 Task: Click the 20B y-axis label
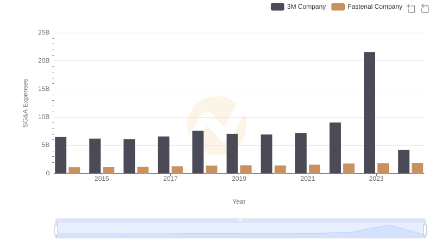coord(44,60)
